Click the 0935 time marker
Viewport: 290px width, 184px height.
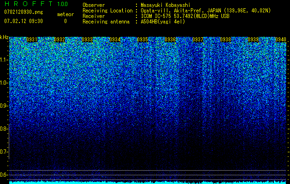[142, 40]
